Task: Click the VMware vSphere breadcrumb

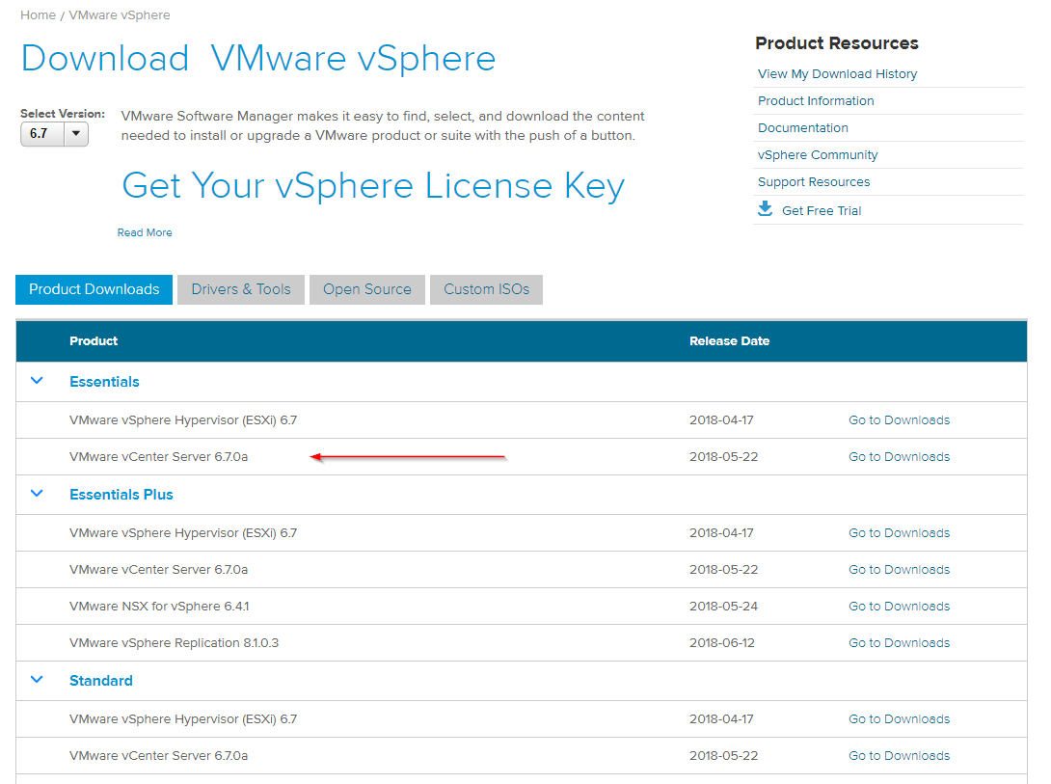Action: click(x=120, y=14)
